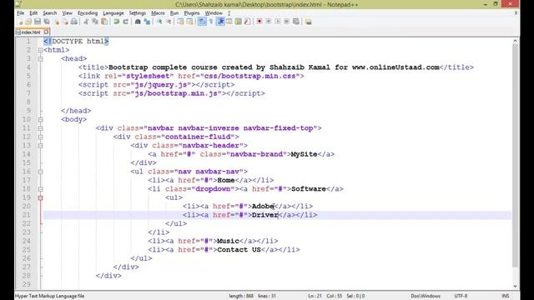This screenshot has width=534, height=300.
Task: Cut selection with the scissors icon
Action: 86,22
